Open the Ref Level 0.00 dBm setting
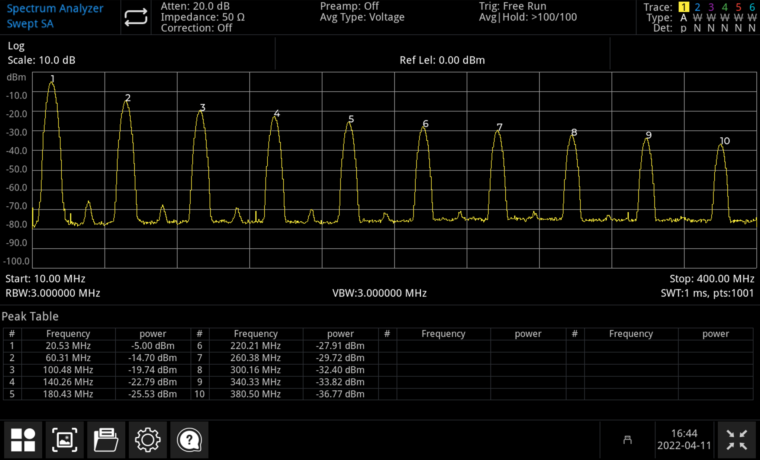Screen dimensions: 760x460 [442, 60]
